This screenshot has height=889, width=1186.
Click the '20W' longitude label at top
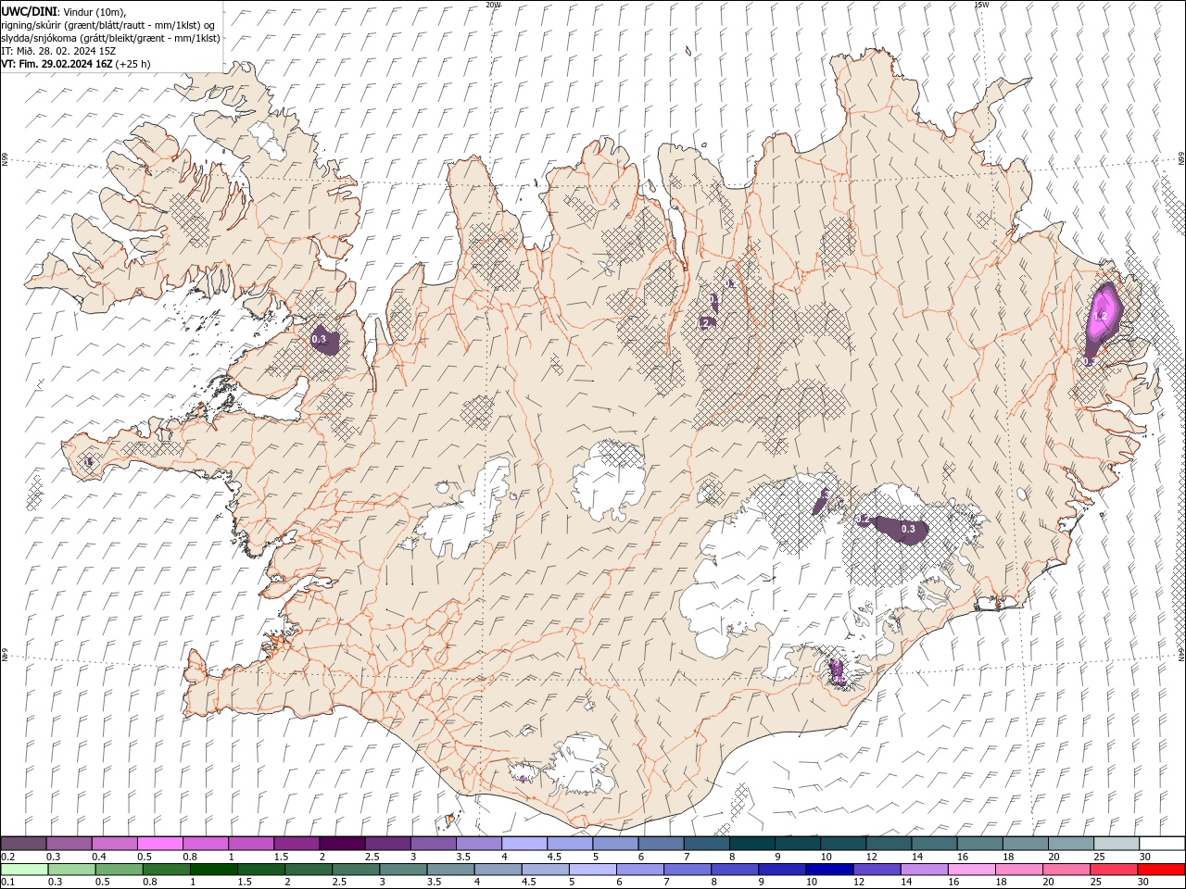493,5
